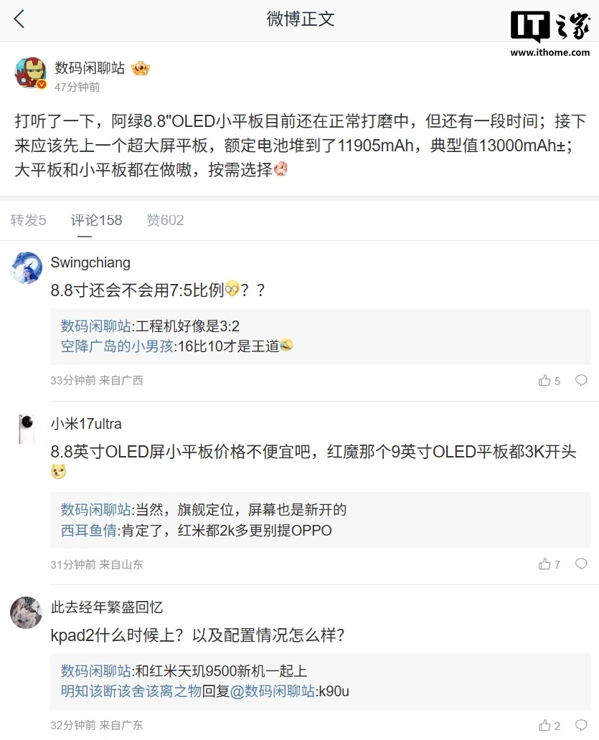
Task: Thumbs-up the 此去经年繁盛回忆 comment
Action: click(x=545, y=725)
